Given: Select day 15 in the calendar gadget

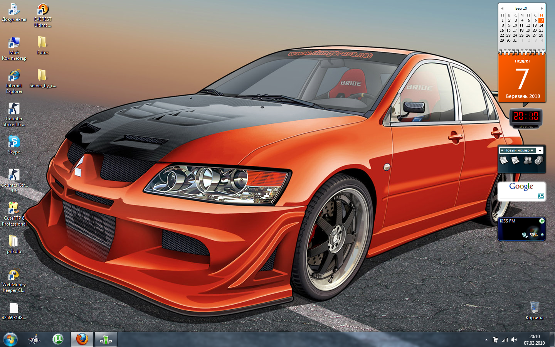Looking at the screenshot, I should (502, 30).
